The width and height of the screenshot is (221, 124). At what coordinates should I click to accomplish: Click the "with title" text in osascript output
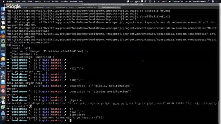pos(175,103)
